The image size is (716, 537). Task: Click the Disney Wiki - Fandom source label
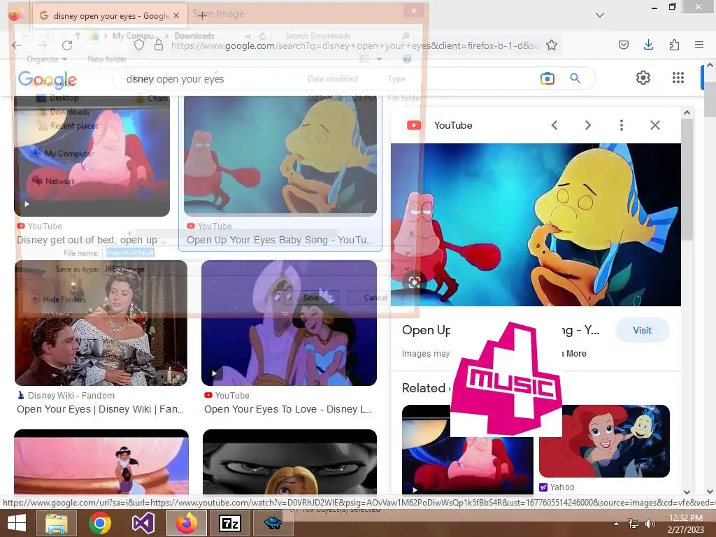click(x=71, y=396)
